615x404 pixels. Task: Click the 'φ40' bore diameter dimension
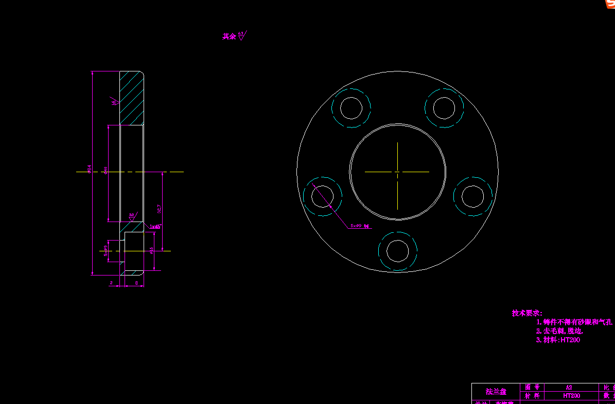(106, 171)
